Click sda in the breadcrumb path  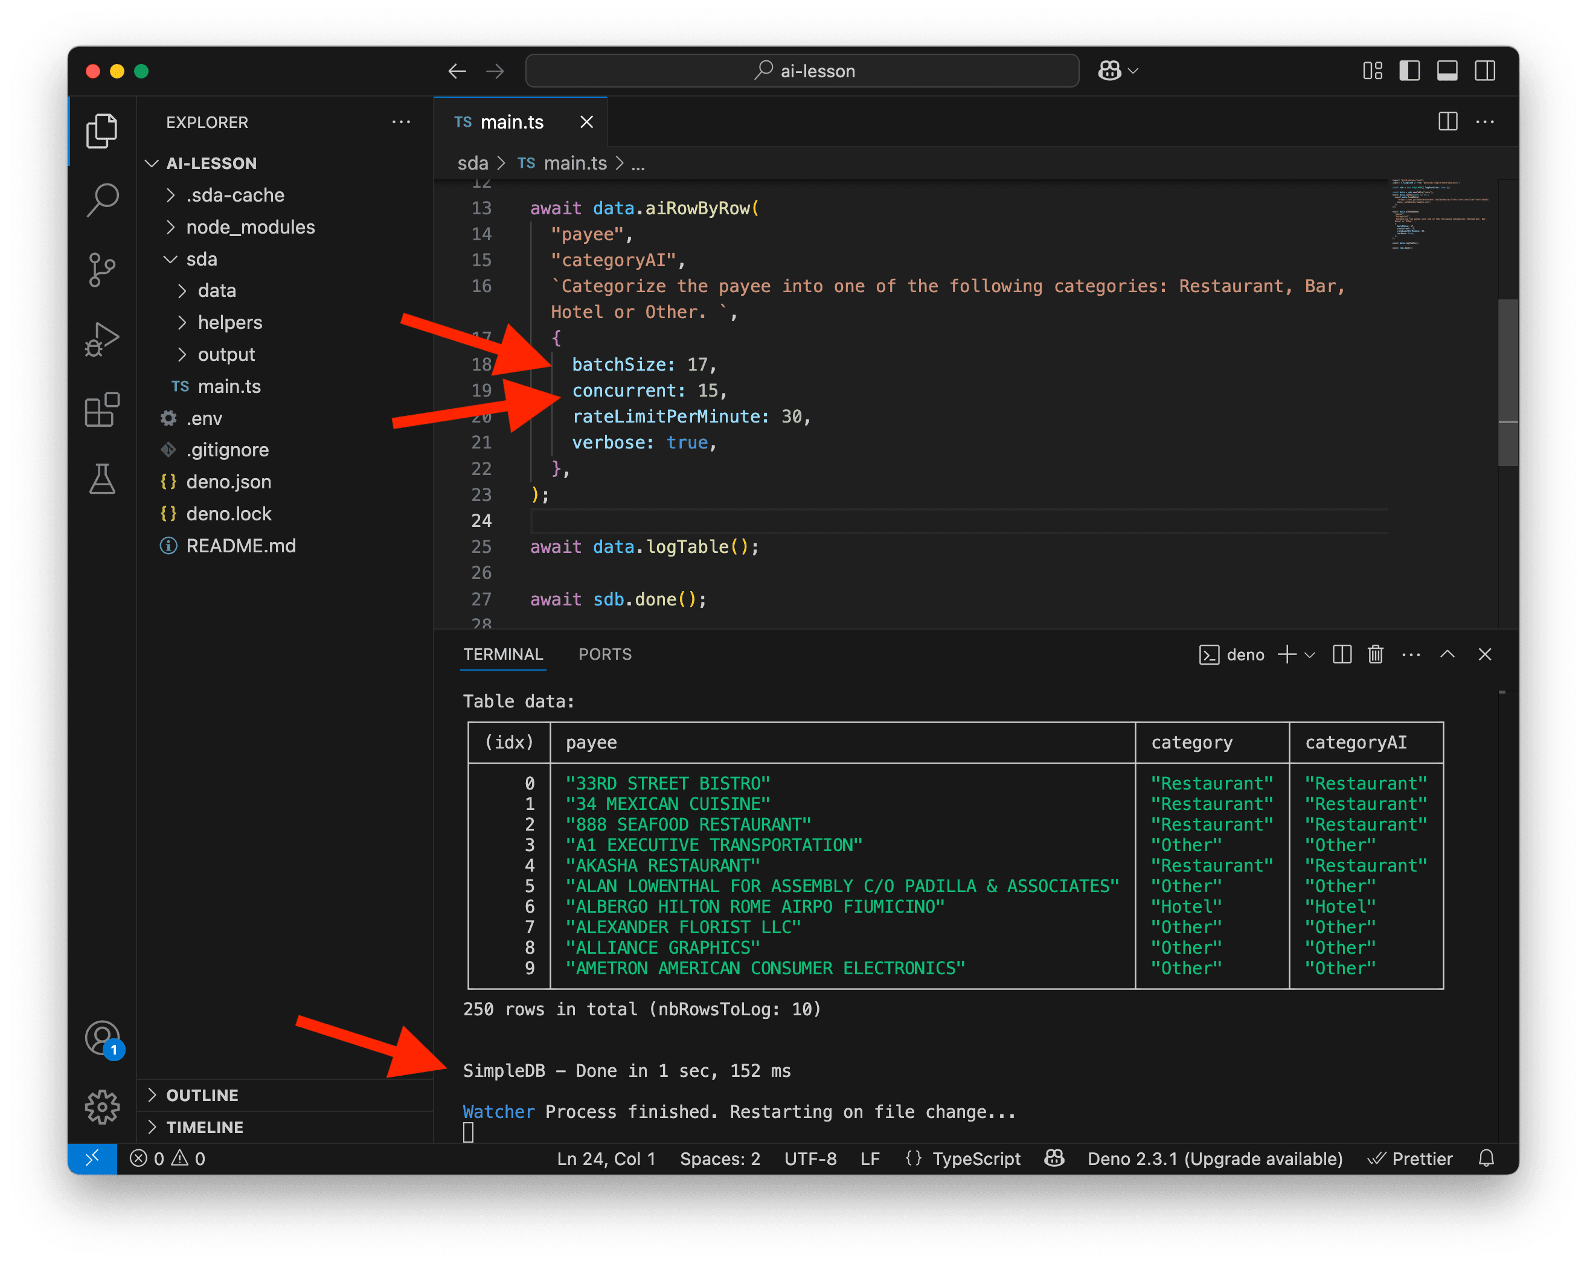(473, 164)
